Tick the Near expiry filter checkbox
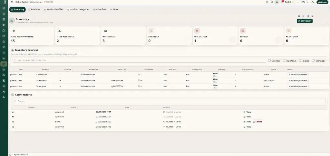330x156 pixels. (313, 60)
